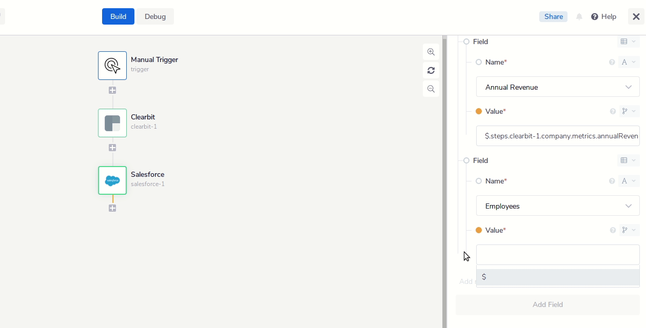The width and height of the screenshot is (646, 328).
Task: Open the Salesforce step node
Action: tap(112, 180)
